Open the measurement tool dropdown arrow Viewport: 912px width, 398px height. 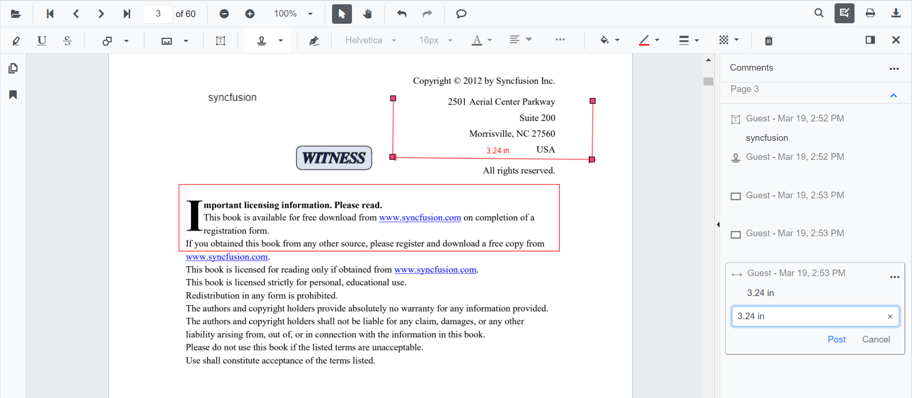[x=186, y=41]
